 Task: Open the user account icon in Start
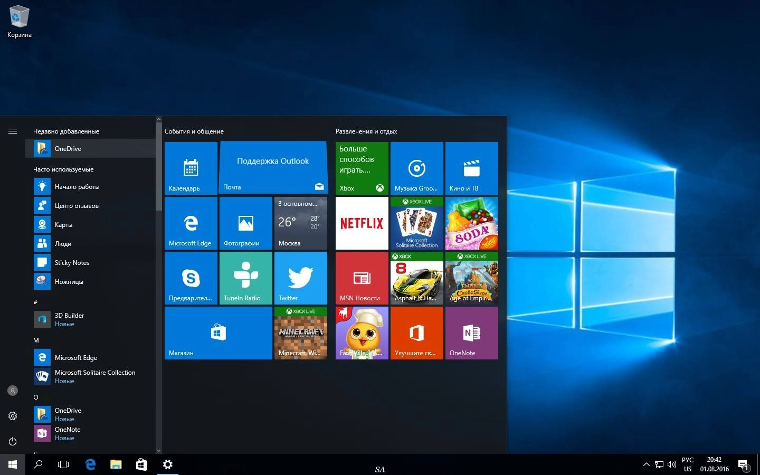point(13,391)
